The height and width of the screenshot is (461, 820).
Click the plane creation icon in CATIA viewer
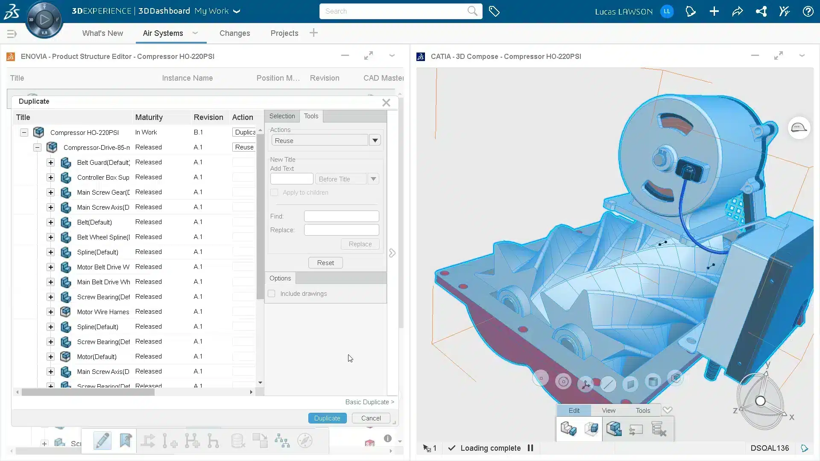(631, 384)
